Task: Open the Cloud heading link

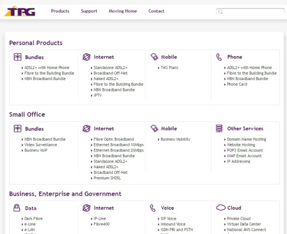Action: [234, 208]
